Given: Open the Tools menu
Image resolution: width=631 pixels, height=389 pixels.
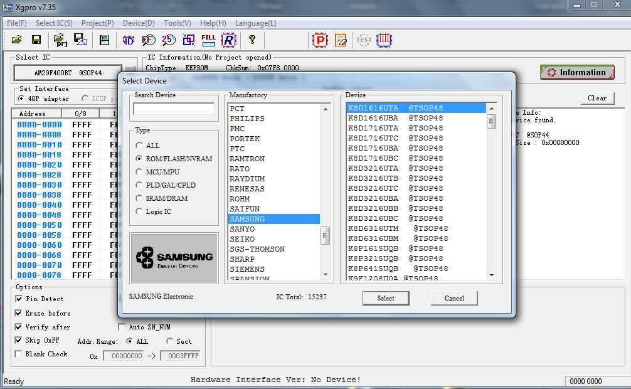Looking at the screenshot, I should point(177,23).
